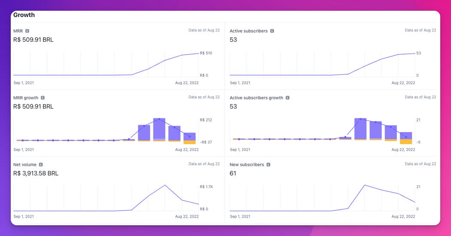Click the peak of the Net volume line
Viewport: 451px width, 236px height.
coord(165,185)
